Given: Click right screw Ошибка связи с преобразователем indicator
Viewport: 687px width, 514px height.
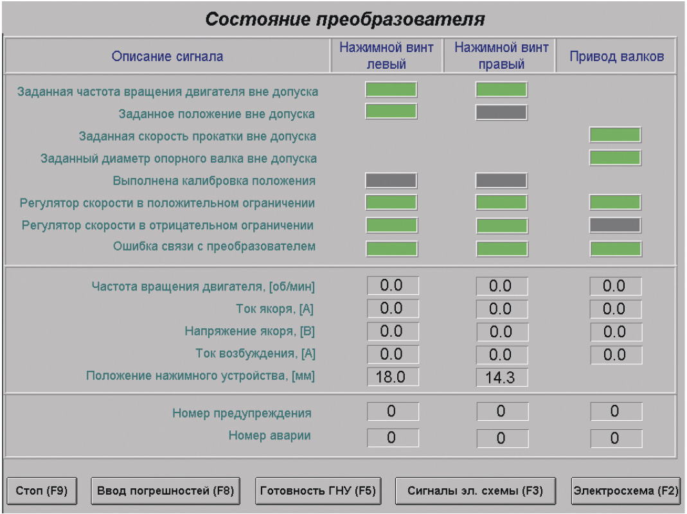Looking at the screenshot, I should [501, 249].
